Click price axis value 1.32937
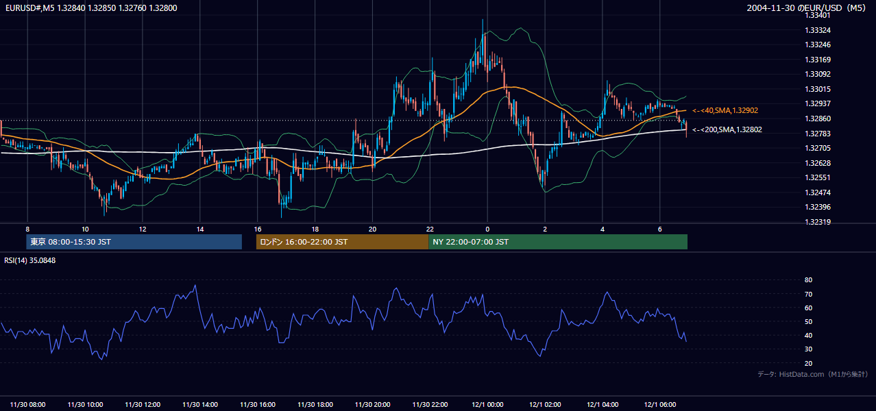 coord(818,104)
